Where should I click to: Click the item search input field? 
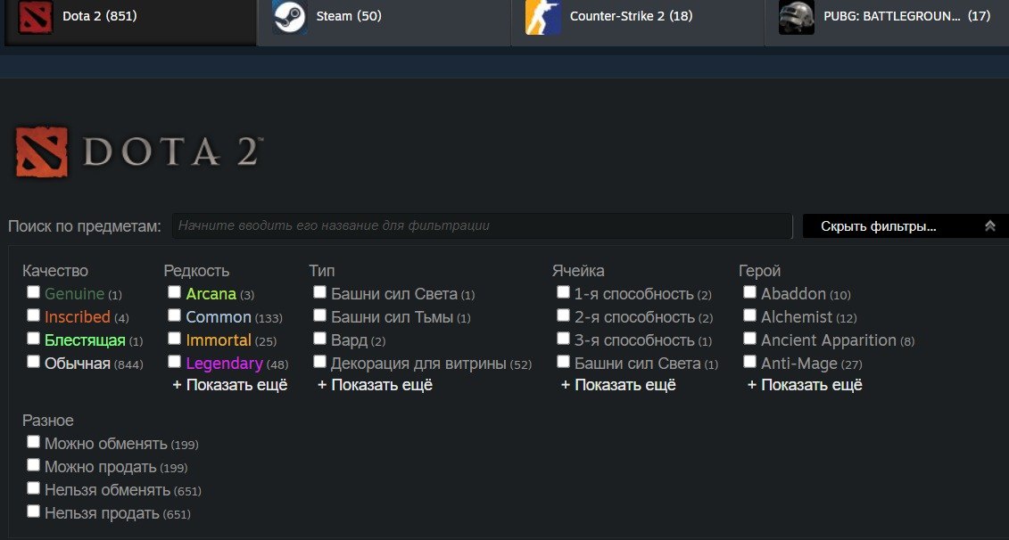click(482, 225)
